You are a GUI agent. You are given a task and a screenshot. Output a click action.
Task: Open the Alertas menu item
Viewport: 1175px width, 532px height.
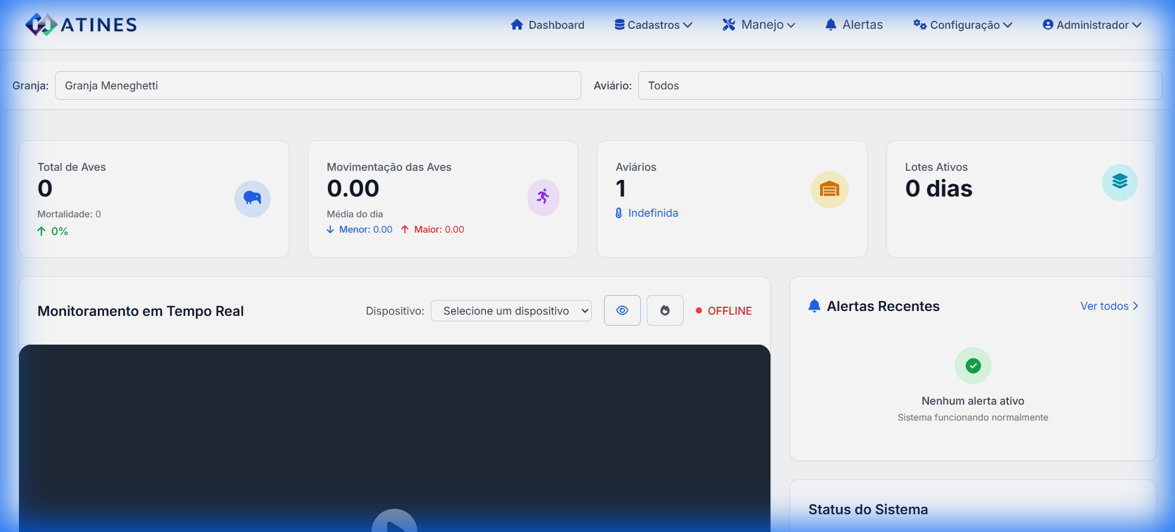[x=854, y=25]
